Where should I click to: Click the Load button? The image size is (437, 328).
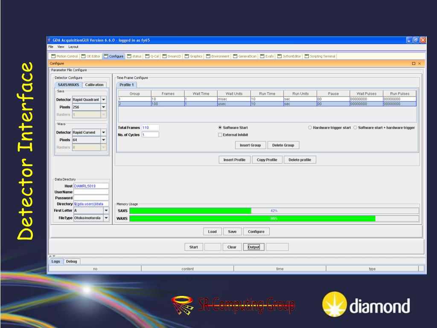pos(213,232)
